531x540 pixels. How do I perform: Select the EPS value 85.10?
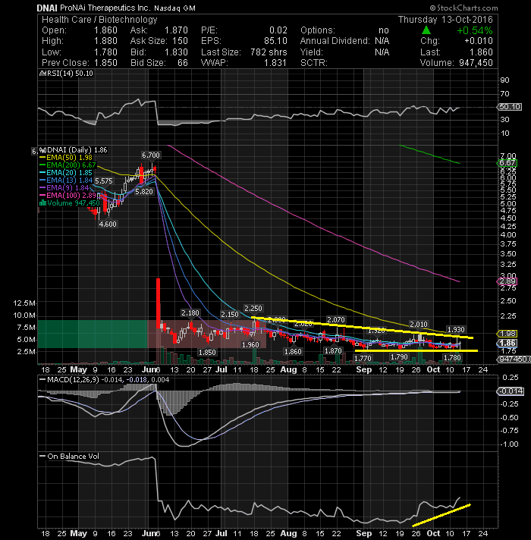pos(276,41)
